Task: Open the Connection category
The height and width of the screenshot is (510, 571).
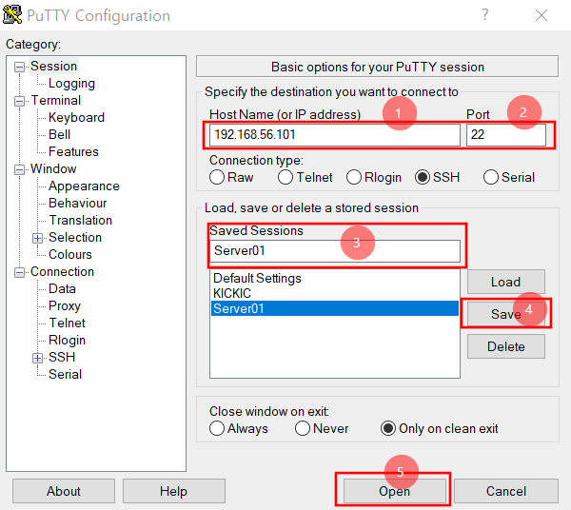Action: point(62,271)
